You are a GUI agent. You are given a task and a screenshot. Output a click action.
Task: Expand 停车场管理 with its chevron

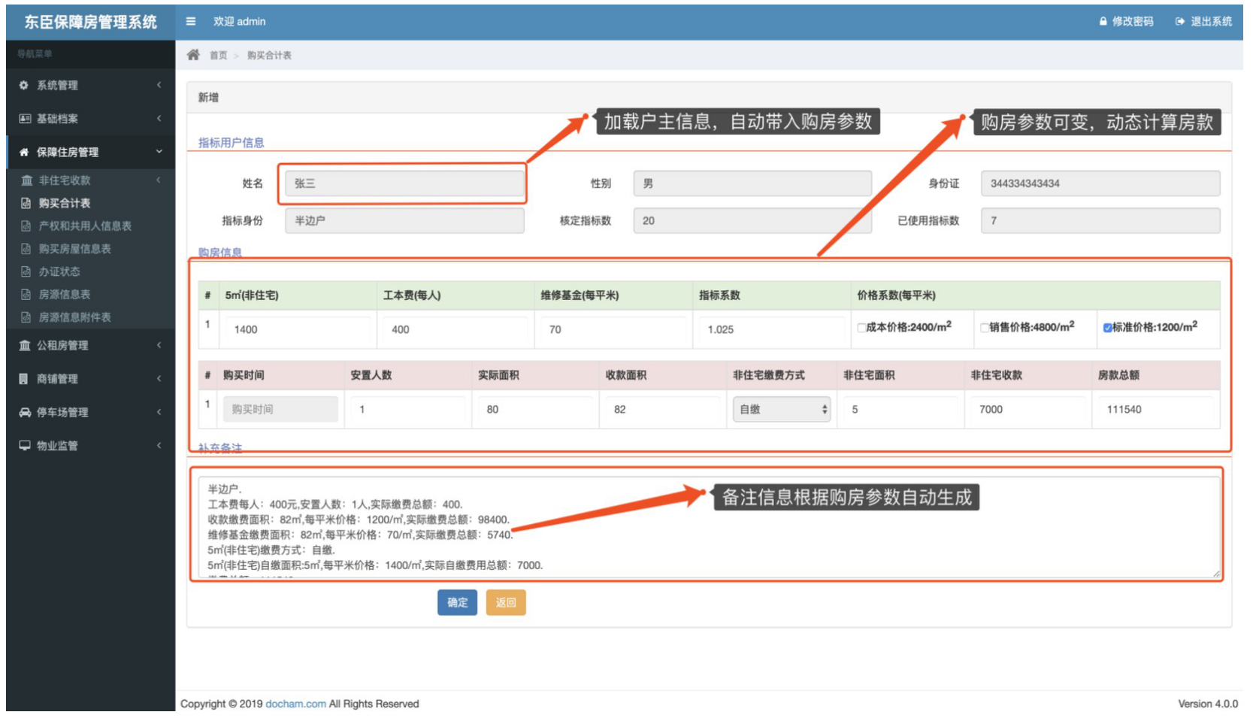point(159,413)
